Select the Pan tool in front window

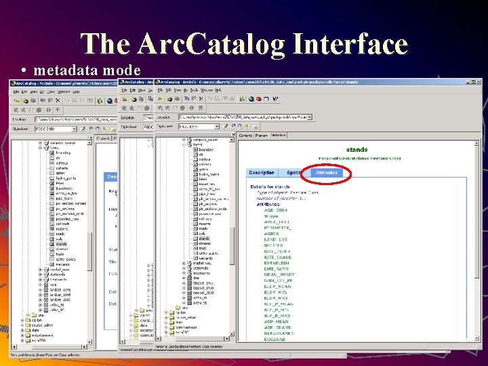tap(175, 108)
